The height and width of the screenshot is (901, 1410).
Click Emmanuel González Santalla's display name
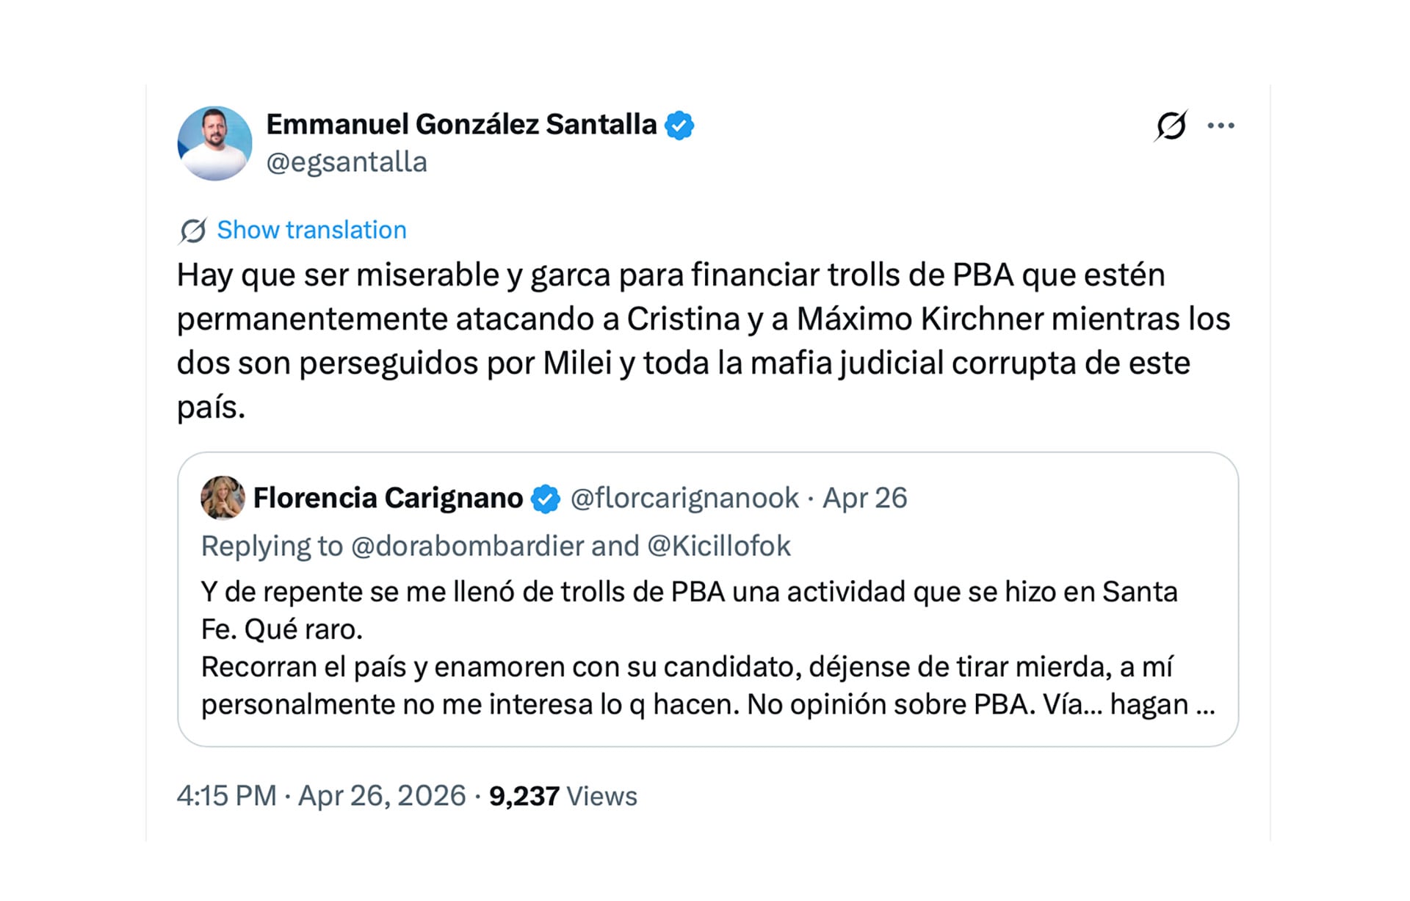(x=461, y=123)
